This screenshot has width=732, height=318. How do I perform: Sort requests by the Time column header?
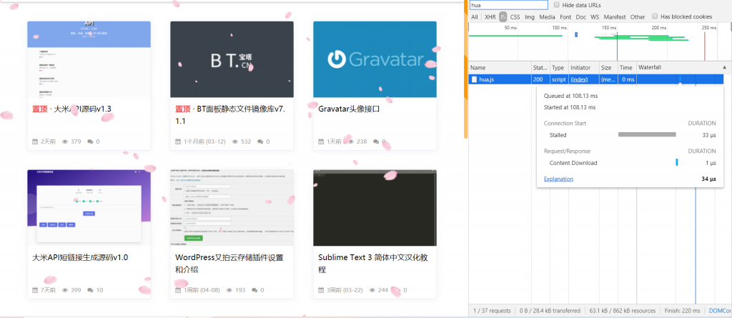625,67
